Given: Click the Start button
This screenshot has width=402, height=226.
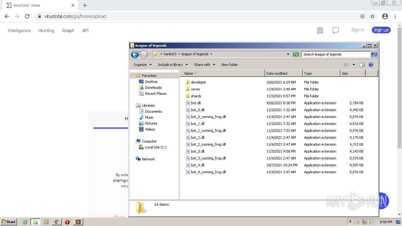Looking at the screenshot, I should [8, 222].
